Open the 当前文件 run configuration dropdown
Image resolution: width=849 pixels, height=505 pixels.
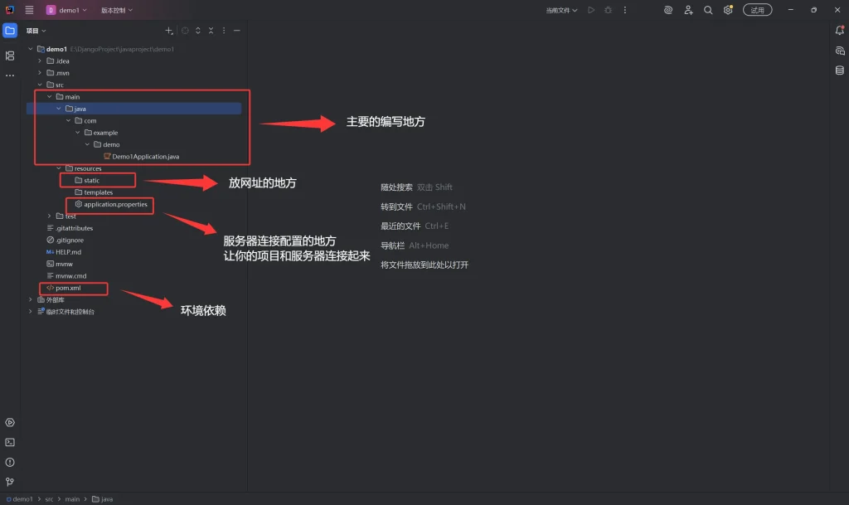click(x=561, y=10)
